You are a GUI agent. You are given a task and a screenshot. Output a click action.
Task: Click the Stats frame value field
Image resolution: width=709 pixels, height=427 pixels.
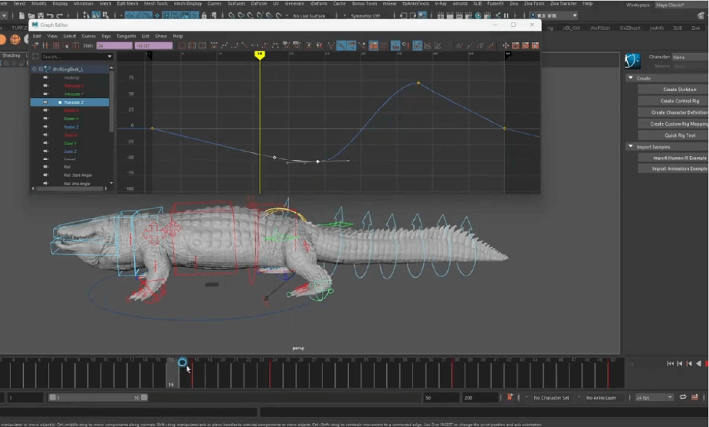(x=113, y=46)
